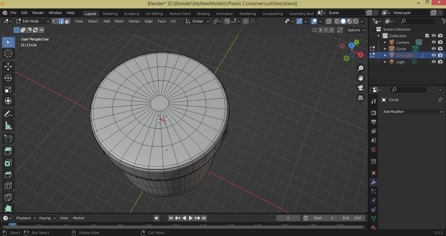Toggle visibility of Camera object
This screenshot has width=446, height=236.
point(434,42)
